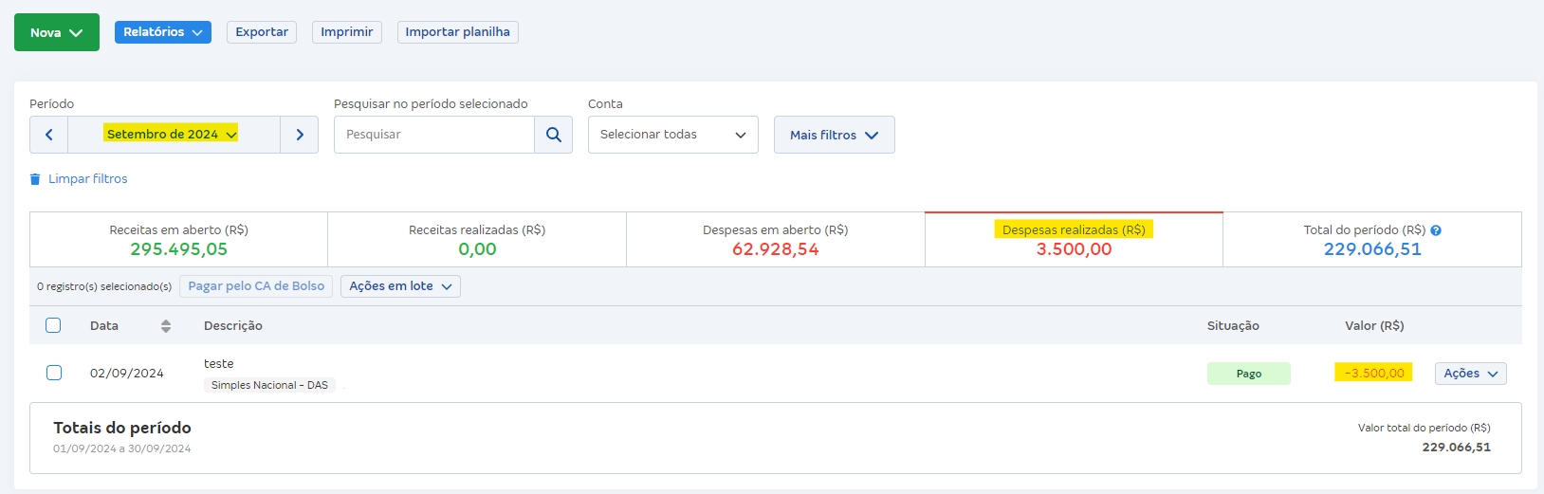Expand the Relatórios dropdown menu
Screen dimensions: 1544x494
163,32
